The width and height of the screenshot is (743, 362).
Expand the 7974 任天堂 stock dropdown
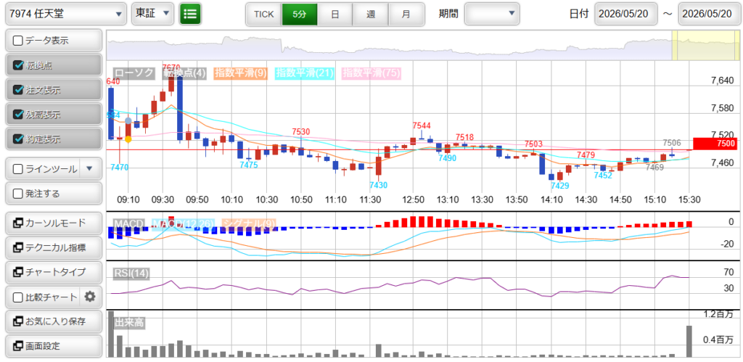tap(66, 14)
